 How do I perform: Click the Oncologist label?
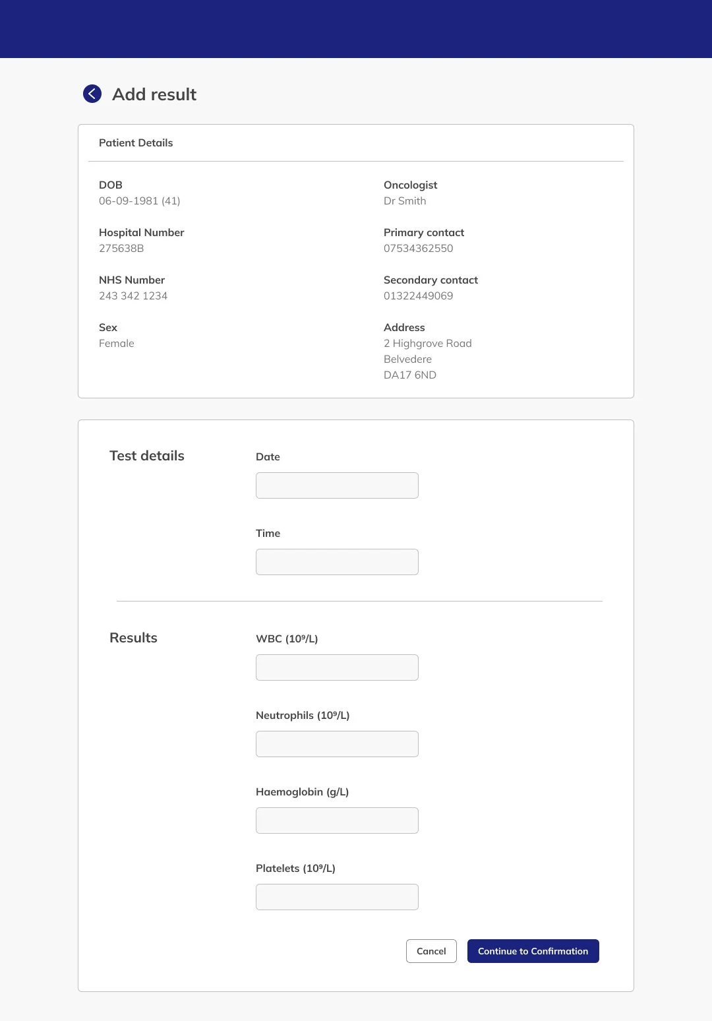pyautogui.click(x=411, y=185)
